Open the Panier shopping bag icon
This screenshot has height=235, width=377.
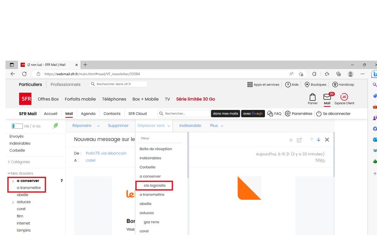[x=312, y=97]
